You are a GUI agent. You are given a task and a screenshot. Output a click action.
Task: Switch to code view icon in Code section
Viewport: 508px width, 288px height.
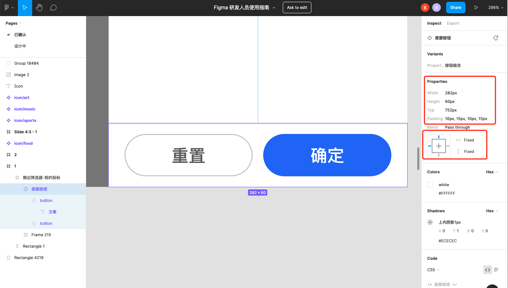tap(488, 270)
